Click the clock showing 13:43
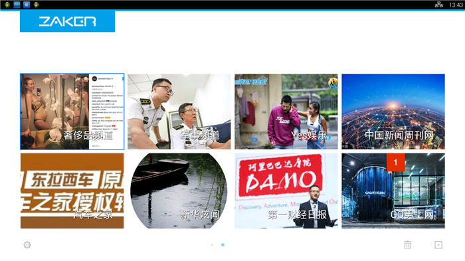The width and height of the screenshot is (465, 261). point(456,5)
